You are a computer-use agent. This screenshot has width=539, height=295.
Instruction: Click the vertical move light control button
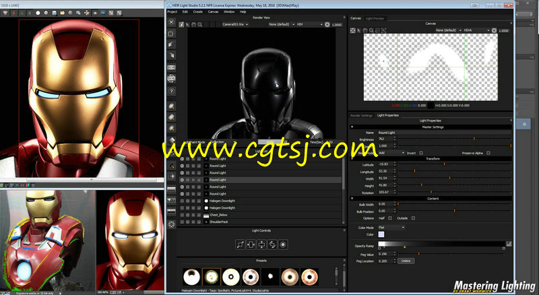261,244
